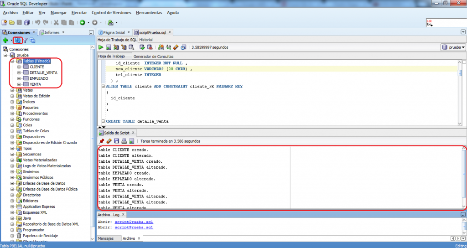Clear script output with eraser icon

tap(109, 141)
